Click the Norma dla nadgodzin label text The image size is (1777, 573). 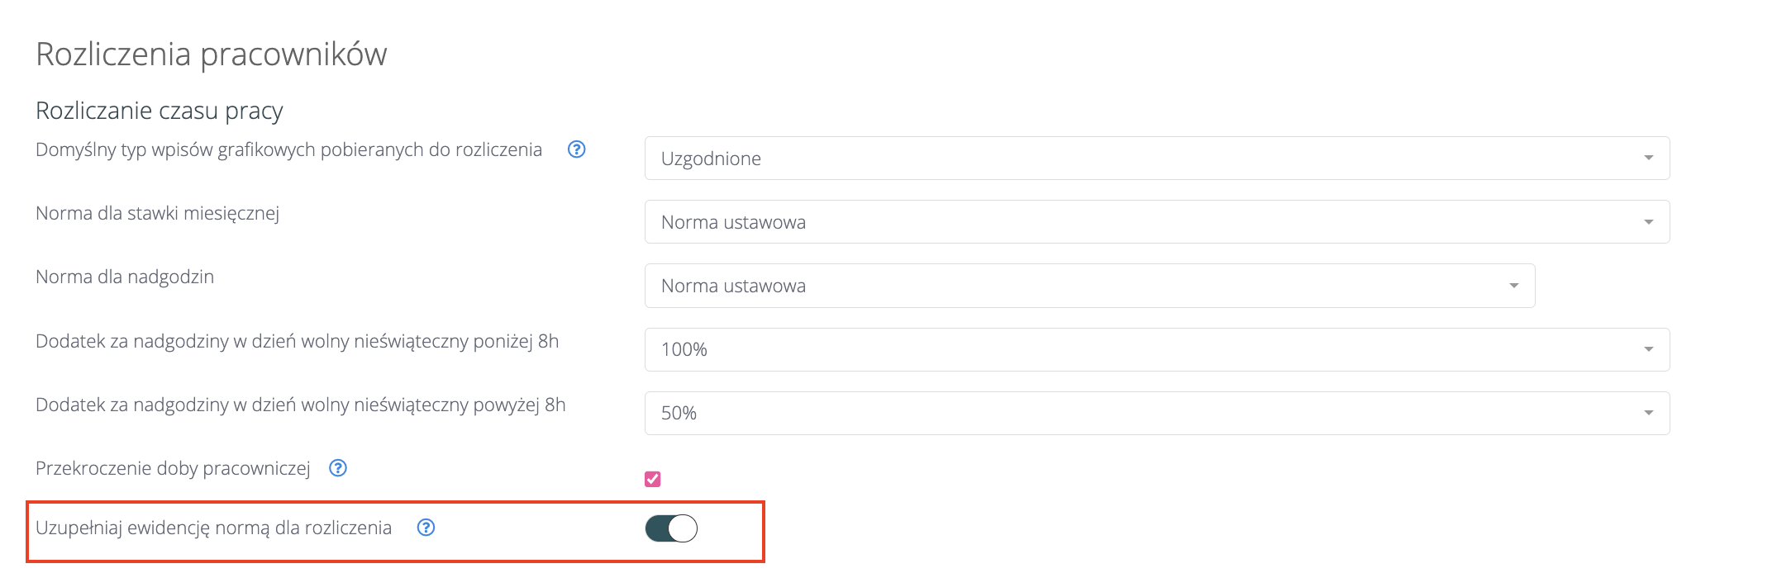coord(125,277)
